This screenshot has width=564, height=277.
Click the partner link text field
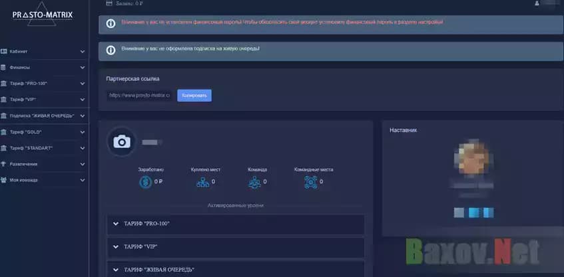tap(140, 96)
